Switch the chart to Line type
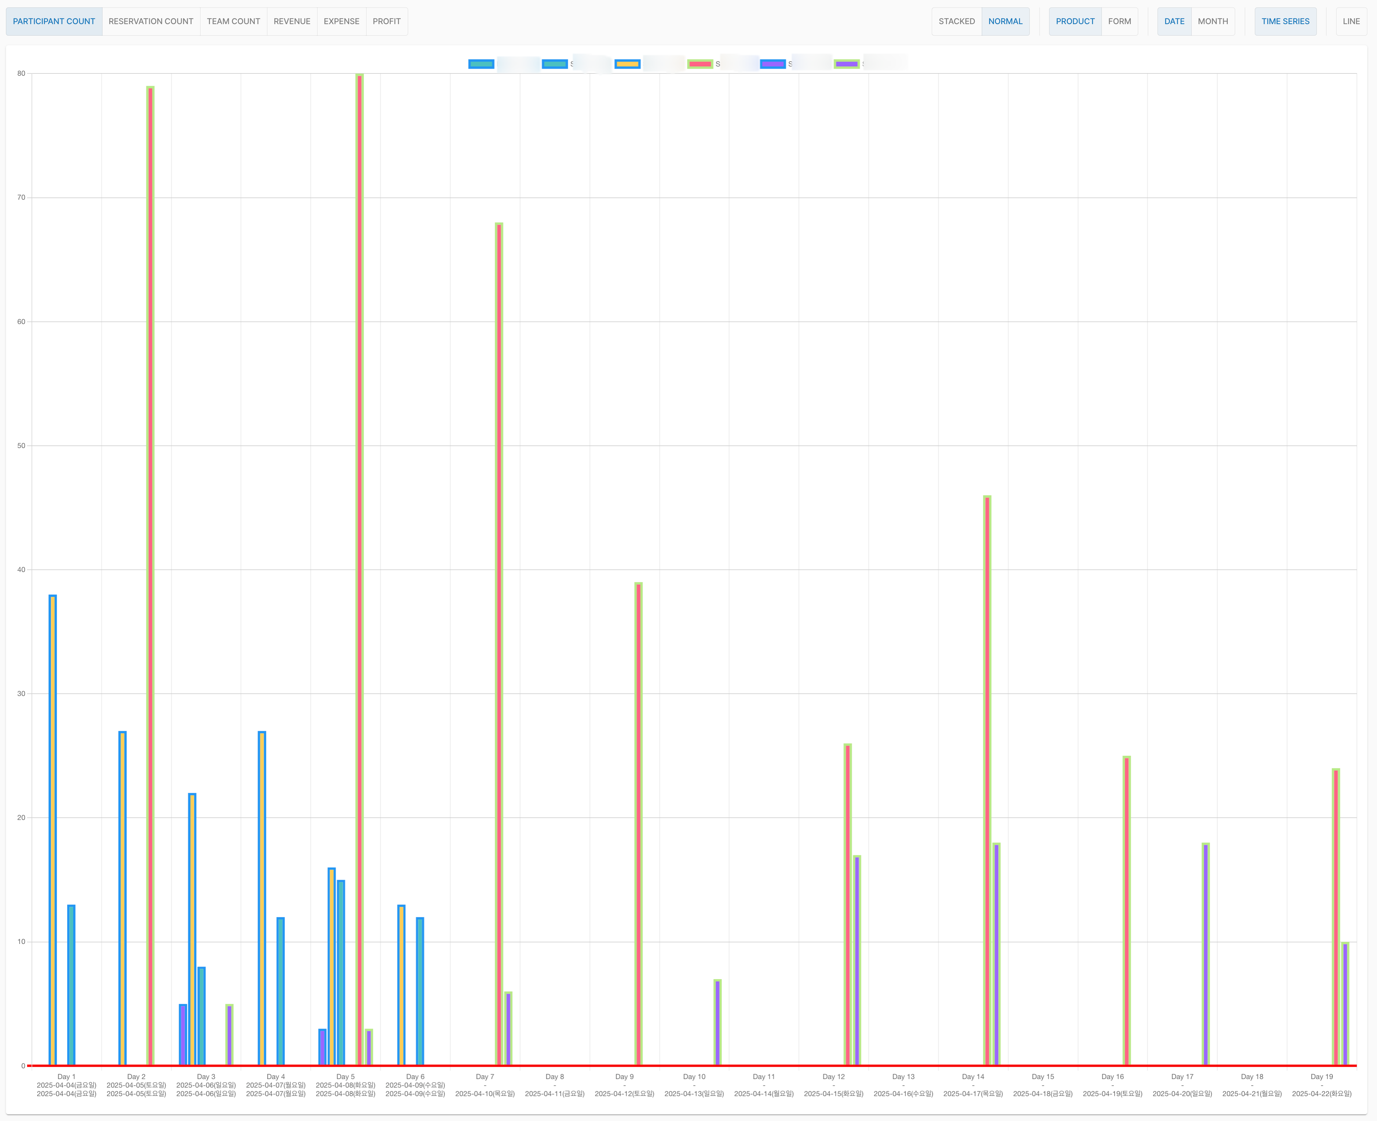The image size is (1377, 1121). point(1351,21)
